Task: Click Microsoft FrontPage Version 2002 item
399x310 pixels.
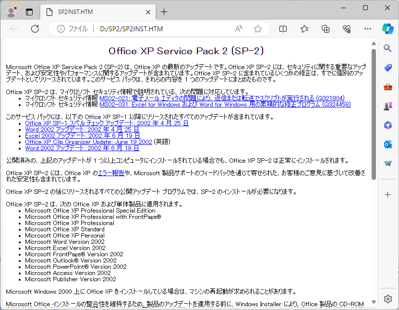Action: [x=74, y=254]
